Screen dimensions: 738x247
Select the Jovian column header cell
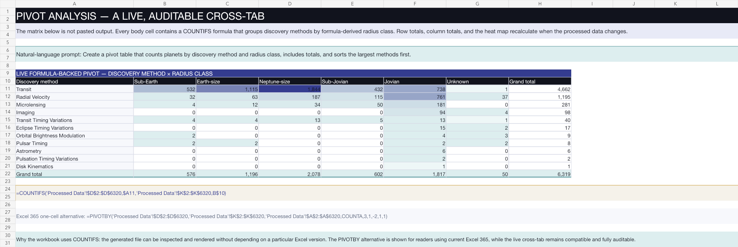tap(415, 81)
